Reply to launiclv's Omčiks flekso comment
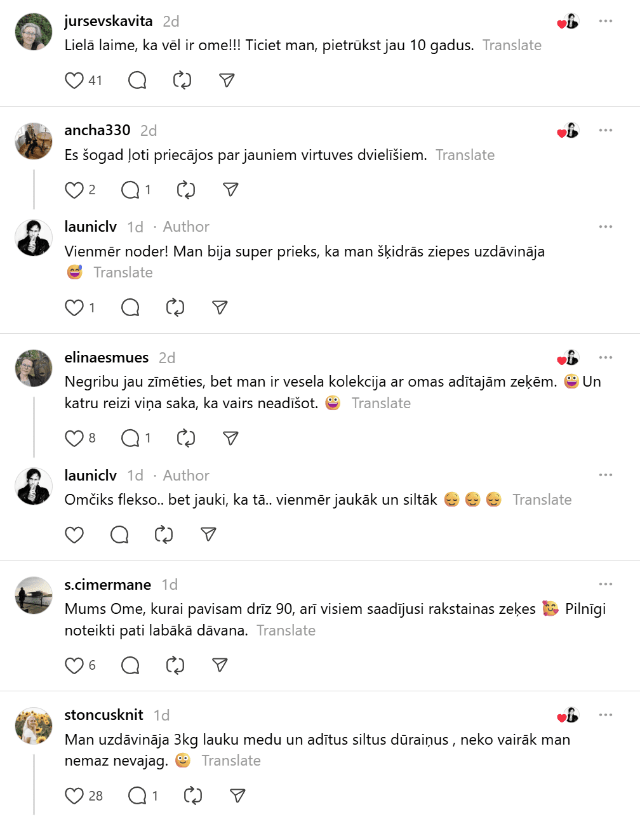Viewport: 640px width, 824px height. pyautogui.click(x=119, y=535)
